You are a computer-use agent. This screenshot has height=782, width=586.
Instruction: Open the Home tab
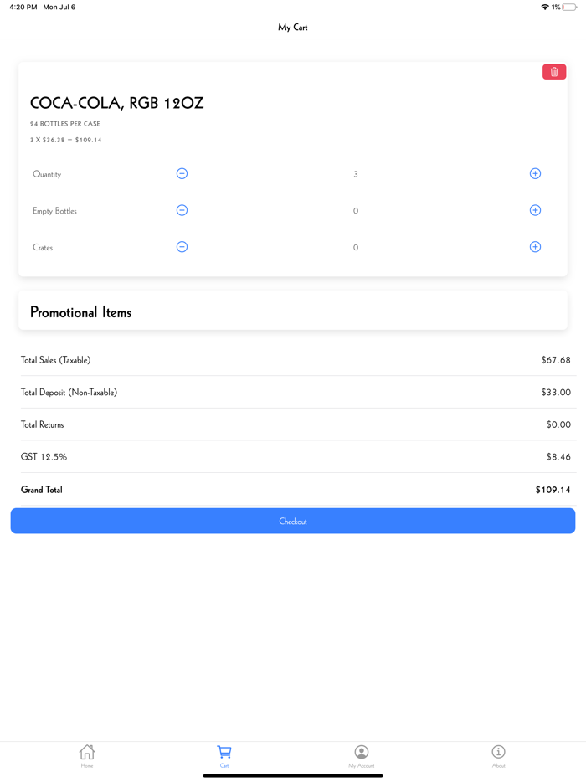tap(87, 755)
